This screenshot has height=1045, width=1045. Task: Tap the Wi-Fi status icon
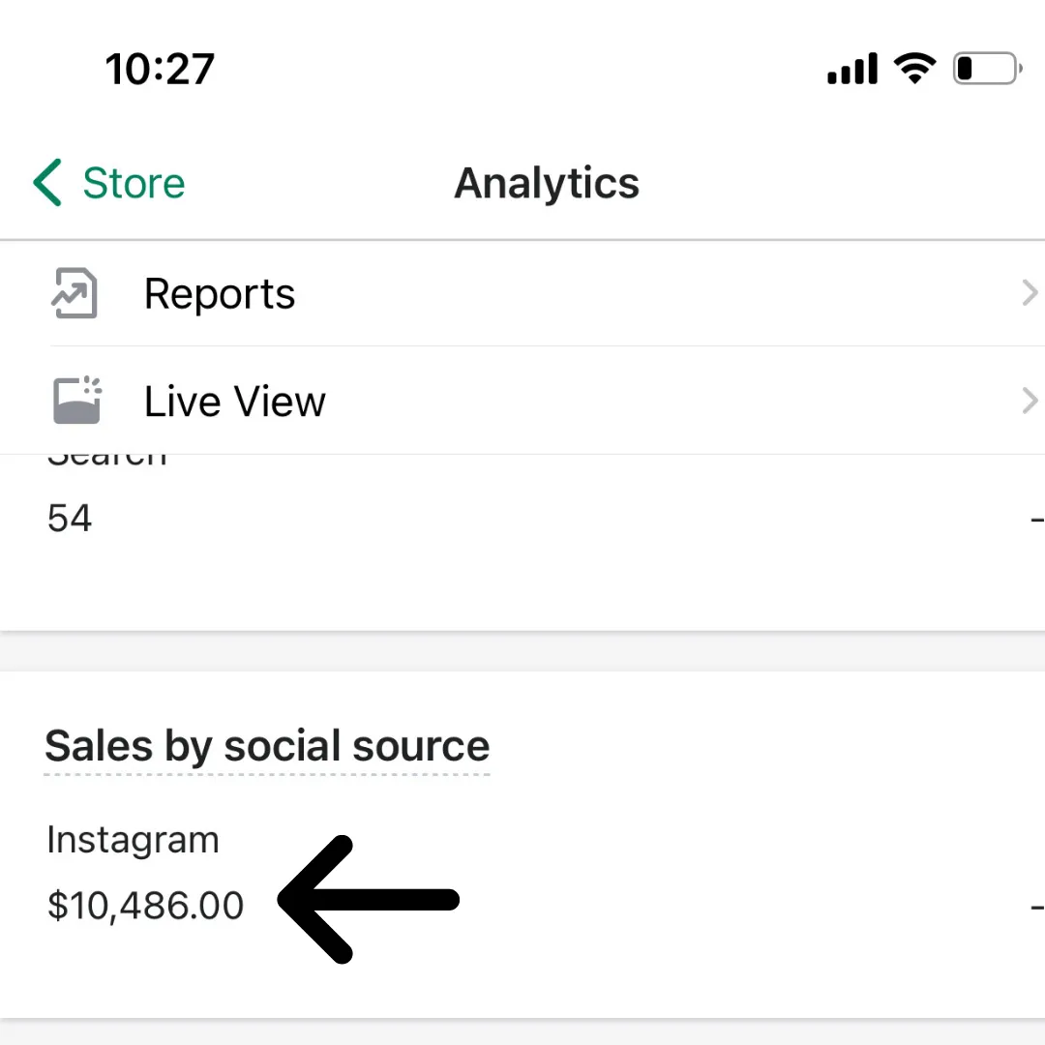(914, 68)
